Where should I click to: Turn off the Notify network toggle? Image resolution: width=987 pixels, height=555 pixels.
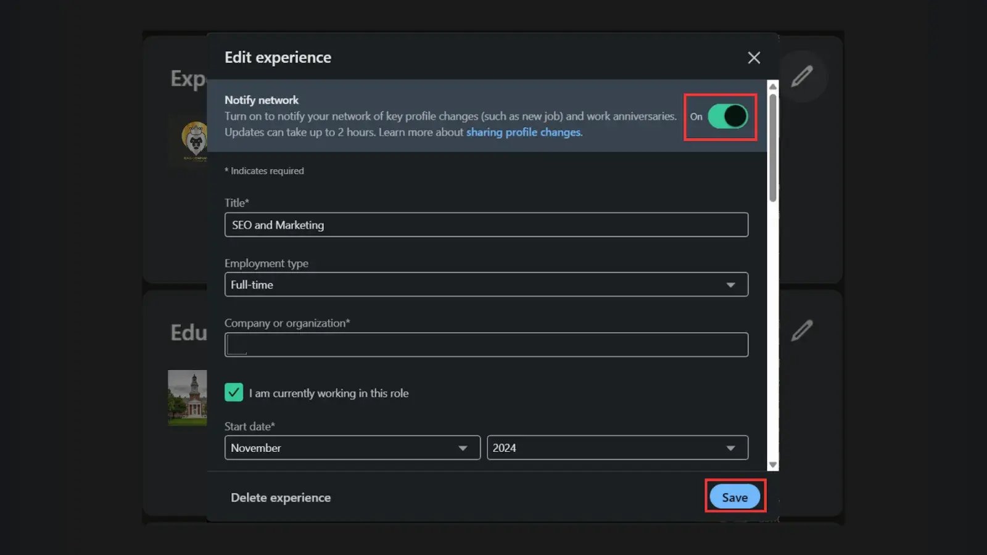click(x=727, y=117)
